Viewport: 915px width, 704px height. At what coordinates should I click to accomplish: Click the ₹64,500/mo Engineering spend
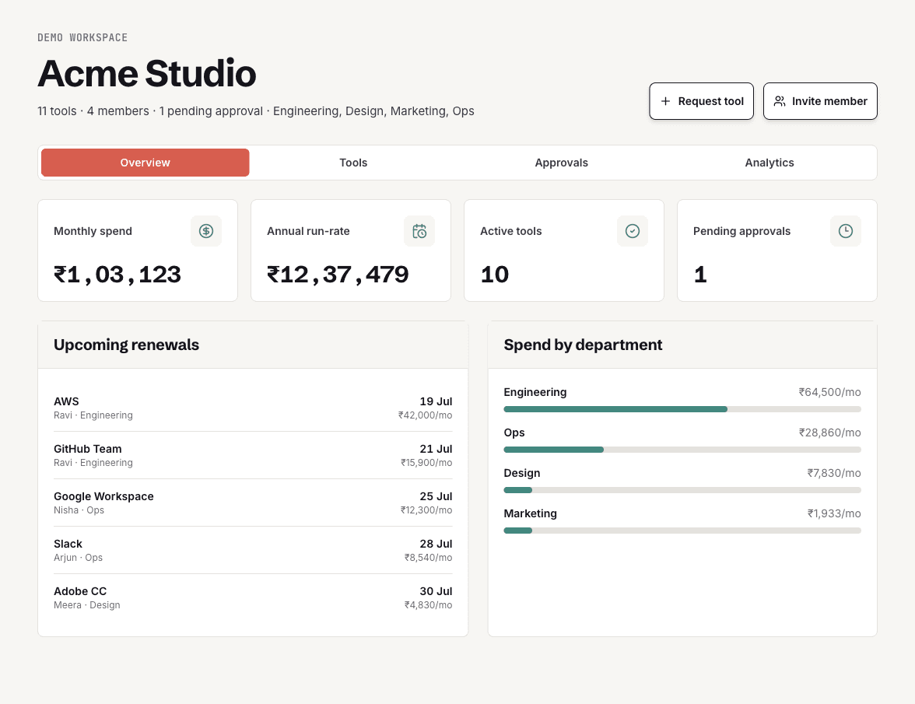pyautogui.click(x=829, y=392)
